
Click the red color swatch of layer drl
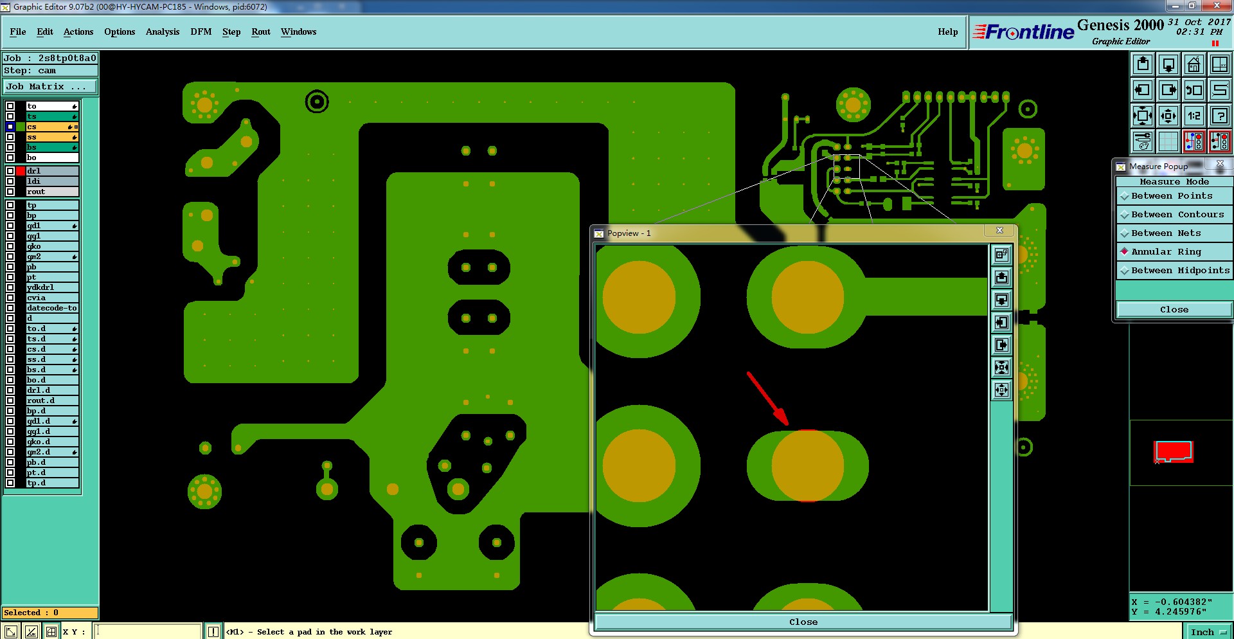(x=21, y=171)
